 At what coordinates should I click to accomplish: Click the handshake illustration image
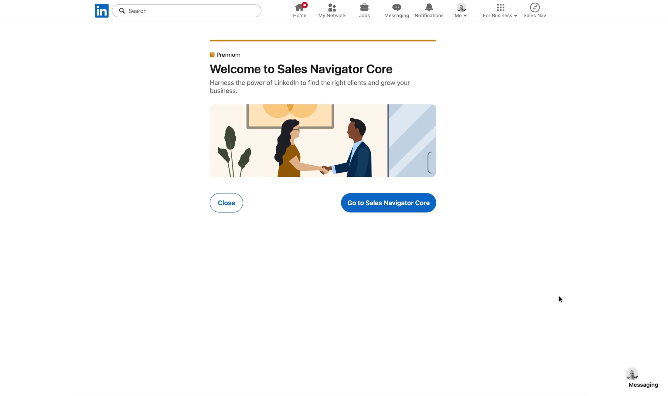pyautogui.click(x=323, y=140)
